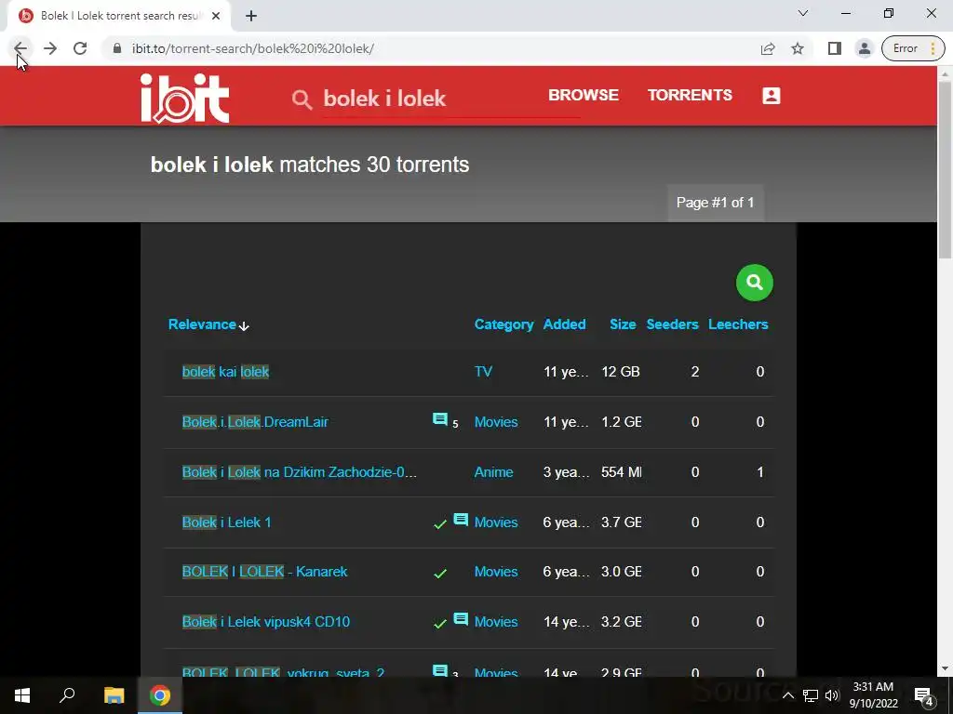Open the bolek kai lolek torrent
This screenshot has height=714, width=953.
tap(225, 372)
